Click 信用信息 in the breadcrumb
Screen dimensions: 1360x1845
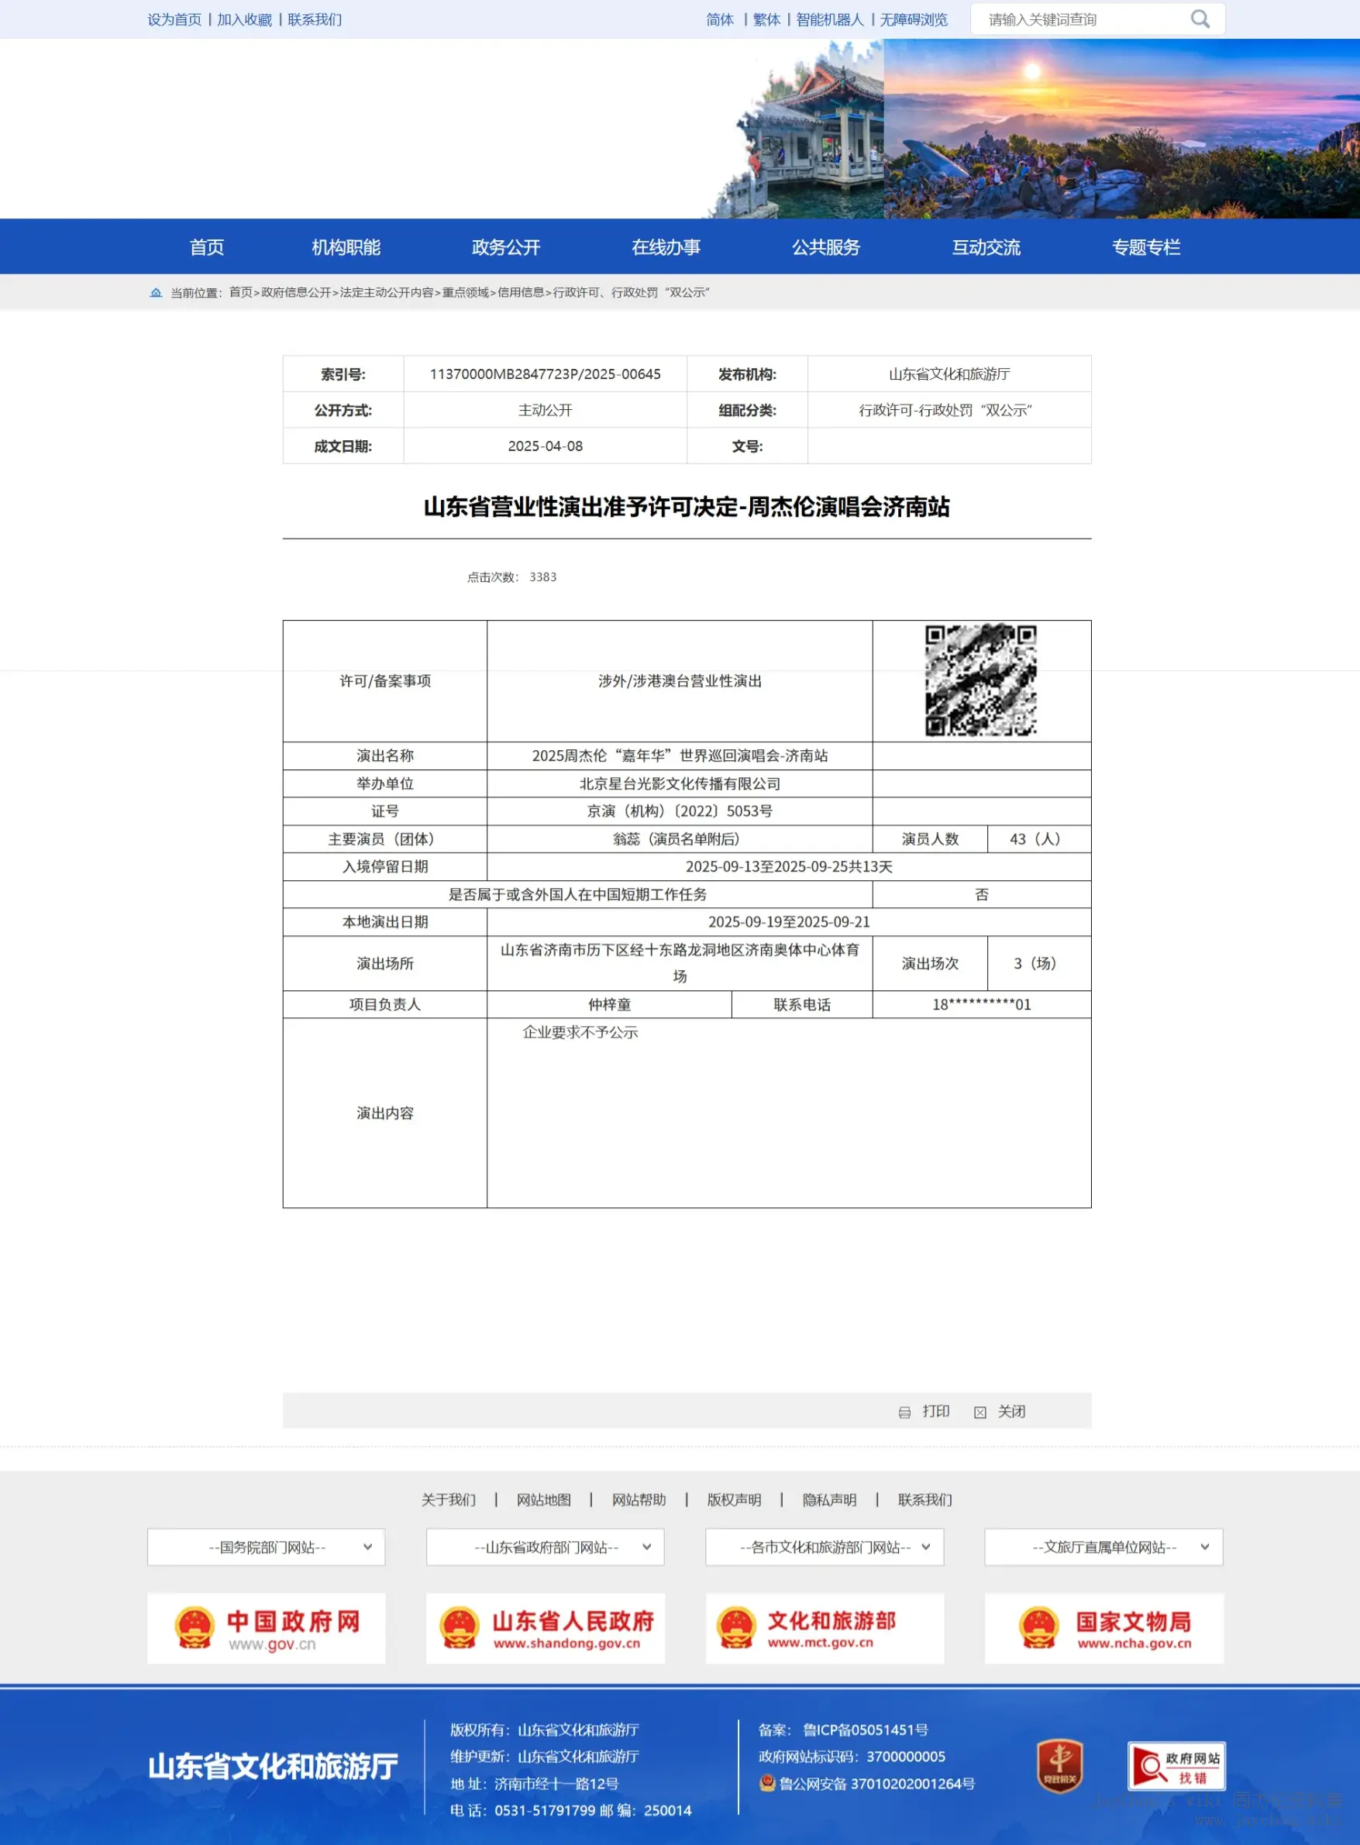[x=520, y=292]
